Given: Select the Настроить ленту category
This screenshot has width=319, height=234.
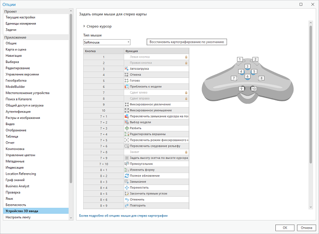Looking at the screenshot, I should click(x=18, y=217).
